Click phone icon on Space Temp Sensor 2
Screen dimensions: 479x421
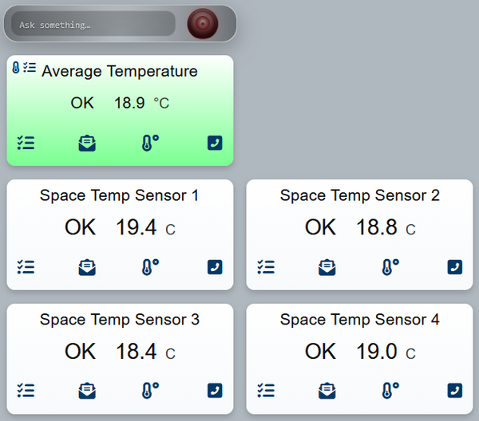[455, 267]
